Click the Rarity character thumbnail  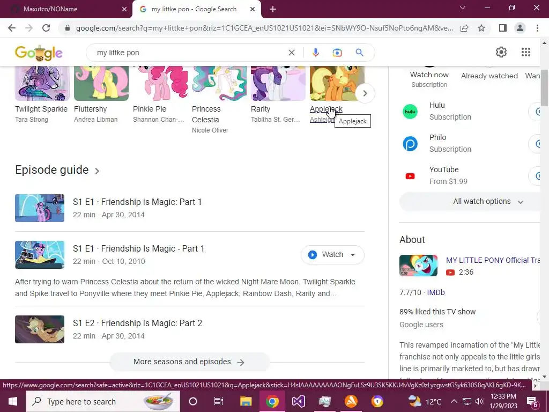click(278, 83)
